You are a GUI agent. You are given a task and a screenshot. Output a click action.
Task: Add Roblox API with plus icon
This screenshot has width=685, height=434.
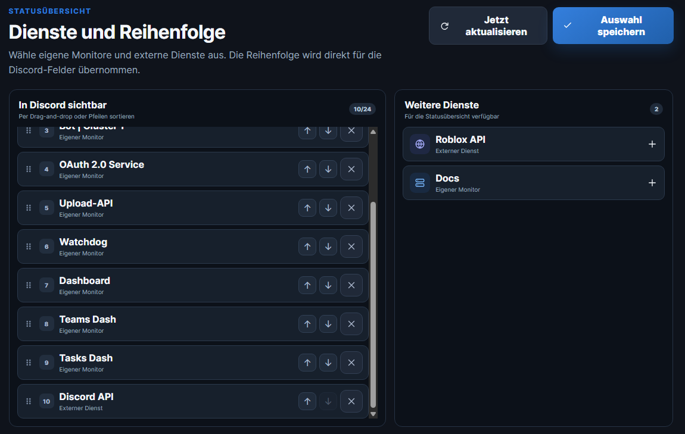(652, 144)
